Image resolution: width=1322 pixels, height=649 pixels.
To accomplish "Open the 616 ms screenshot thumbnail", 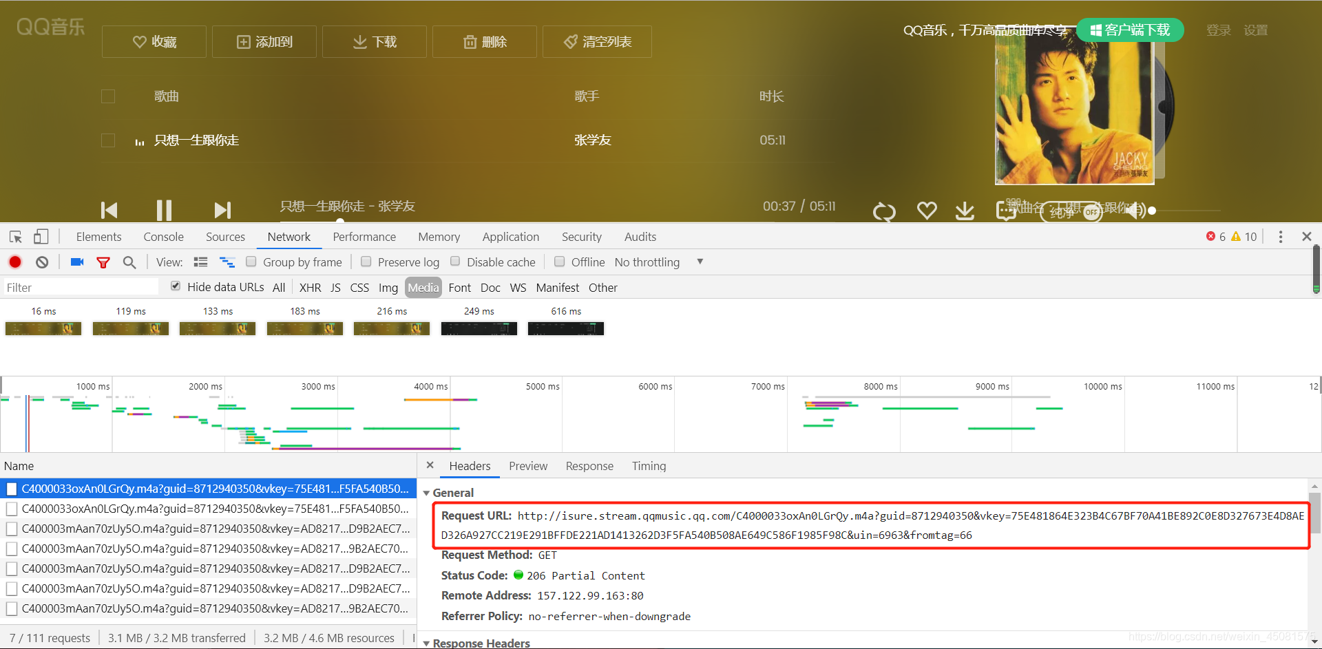I will (x=566, y=328).
